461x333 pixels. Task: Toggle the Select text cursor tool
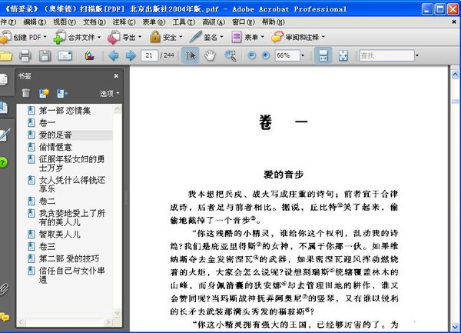point(191,56)
